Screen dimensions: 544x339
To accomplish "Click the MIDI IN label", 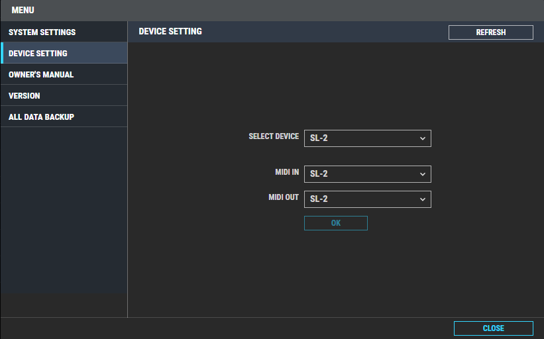I will pyautogui.click(x=287, y=172).
